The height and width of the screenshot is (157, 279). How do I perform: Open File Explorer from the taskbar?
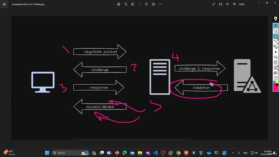point(140,153)
